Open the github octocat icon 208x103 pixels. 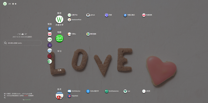pyautogui.click(x=88, y=15)
